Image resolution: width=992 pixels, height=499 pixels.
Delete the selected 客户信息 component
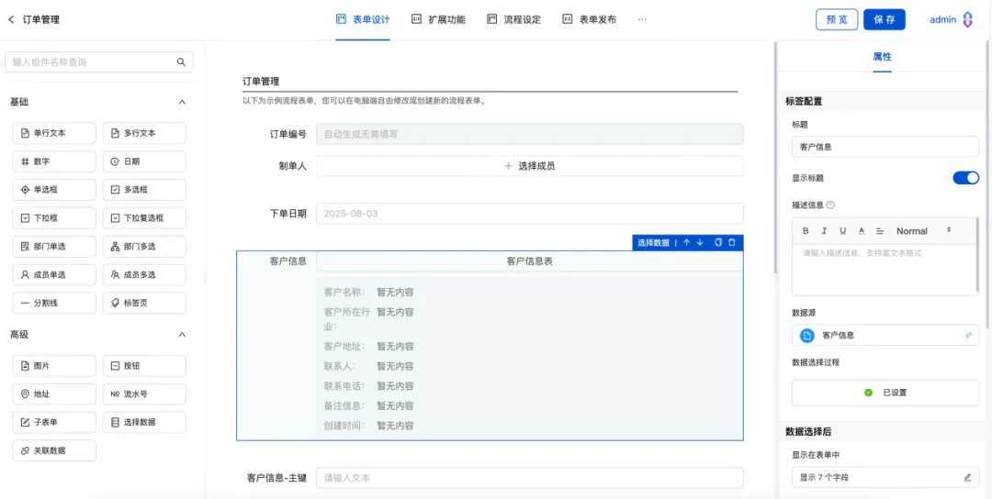click(x=732, y=242)
